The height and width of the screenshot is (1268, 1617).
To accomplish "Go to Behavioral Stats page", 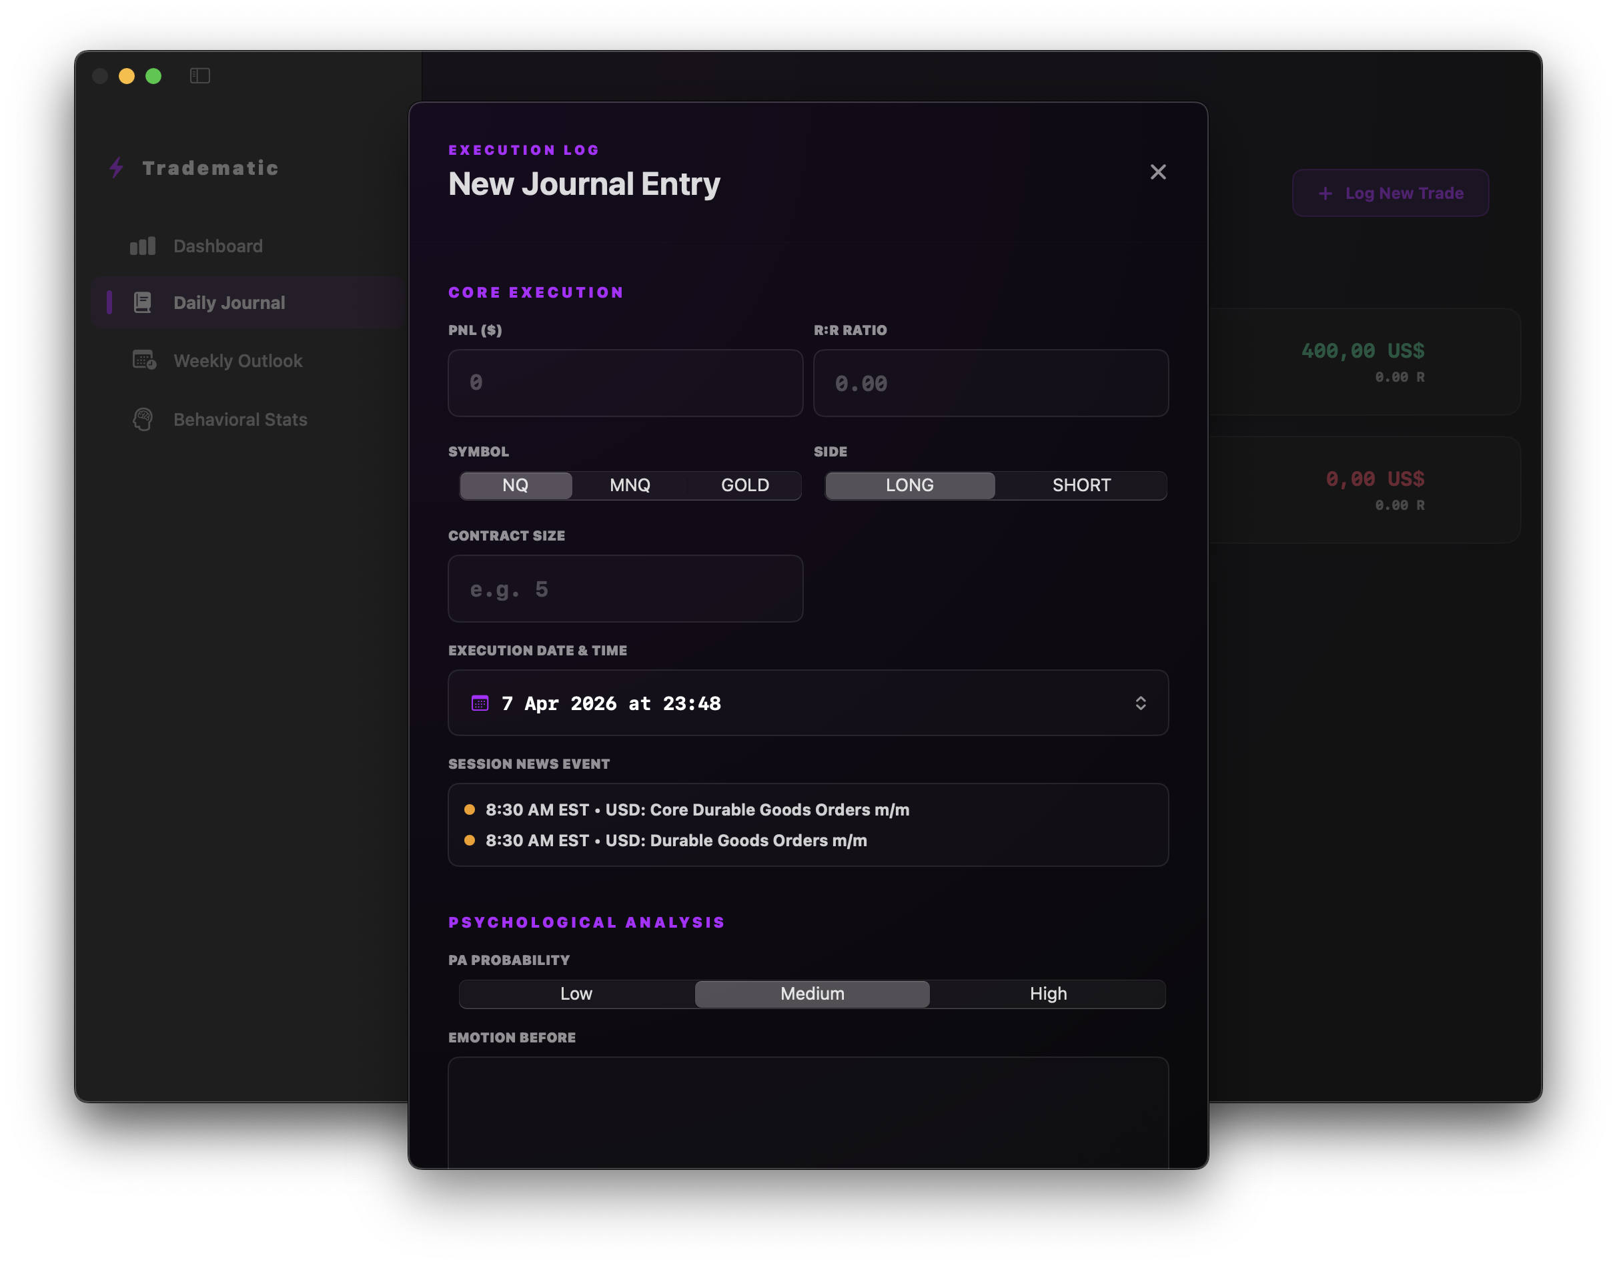I will 239,420.
